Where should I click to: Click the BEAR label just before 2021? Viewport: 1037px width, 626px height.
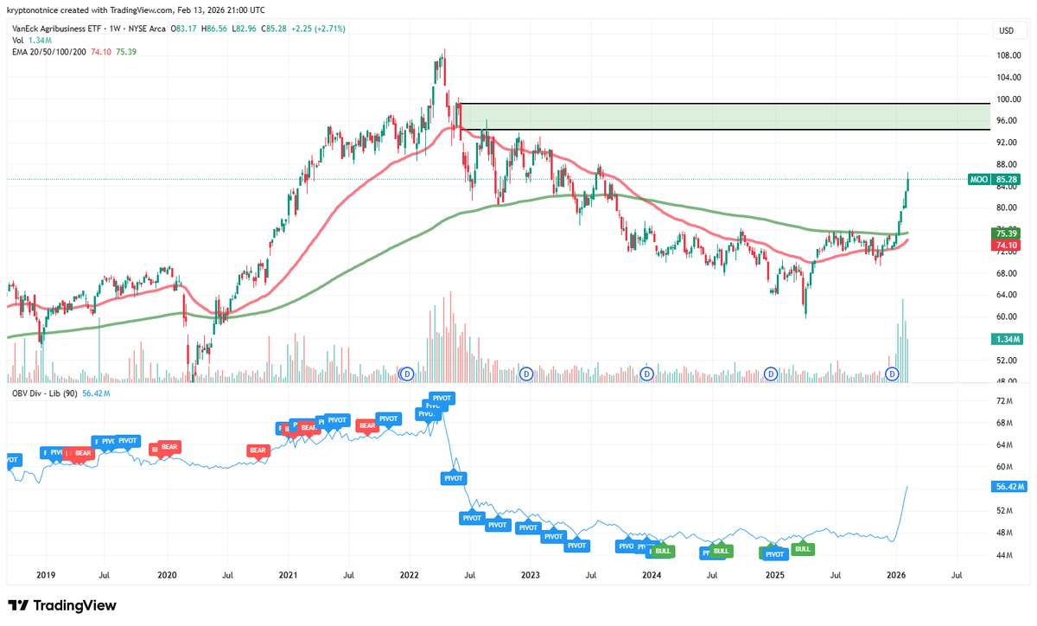click(258, 450)
